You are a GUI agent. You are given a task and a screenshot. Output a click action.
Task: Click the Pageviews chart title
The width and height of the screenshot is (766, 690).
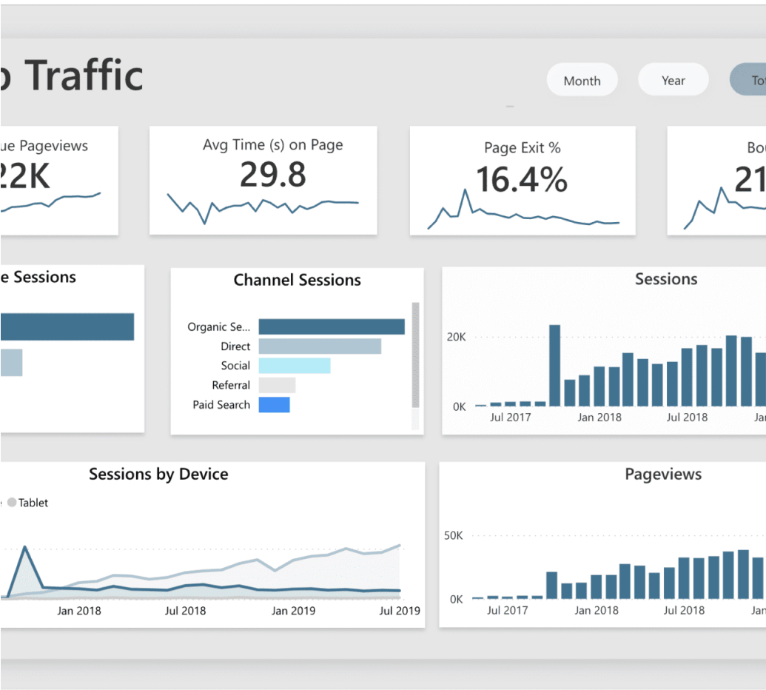click(662, 475)
